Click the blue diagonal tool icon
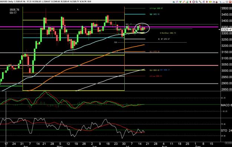The height and width of the screenshot is (147, 232). [220, 2]
